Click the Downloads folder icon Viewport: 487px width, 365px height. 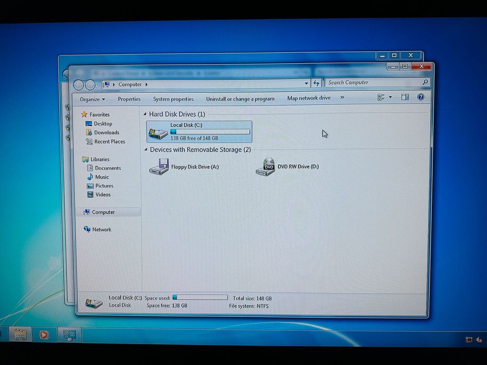coord(89,132)
